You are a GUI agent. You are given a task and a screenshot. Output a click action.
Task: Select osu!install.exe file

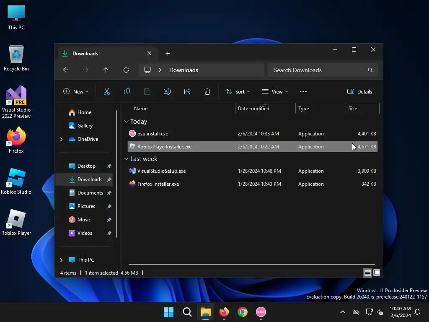click(253, 134)
